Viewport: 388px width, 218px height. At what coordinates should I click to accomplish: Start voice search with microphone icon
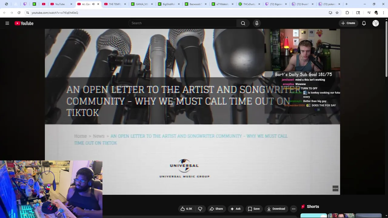[257, 23]
